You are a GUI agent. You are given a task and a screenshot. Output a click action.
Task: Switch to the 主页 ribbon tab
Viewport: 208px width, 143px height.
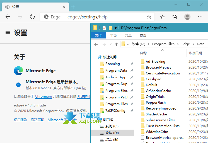pos(113,36)
